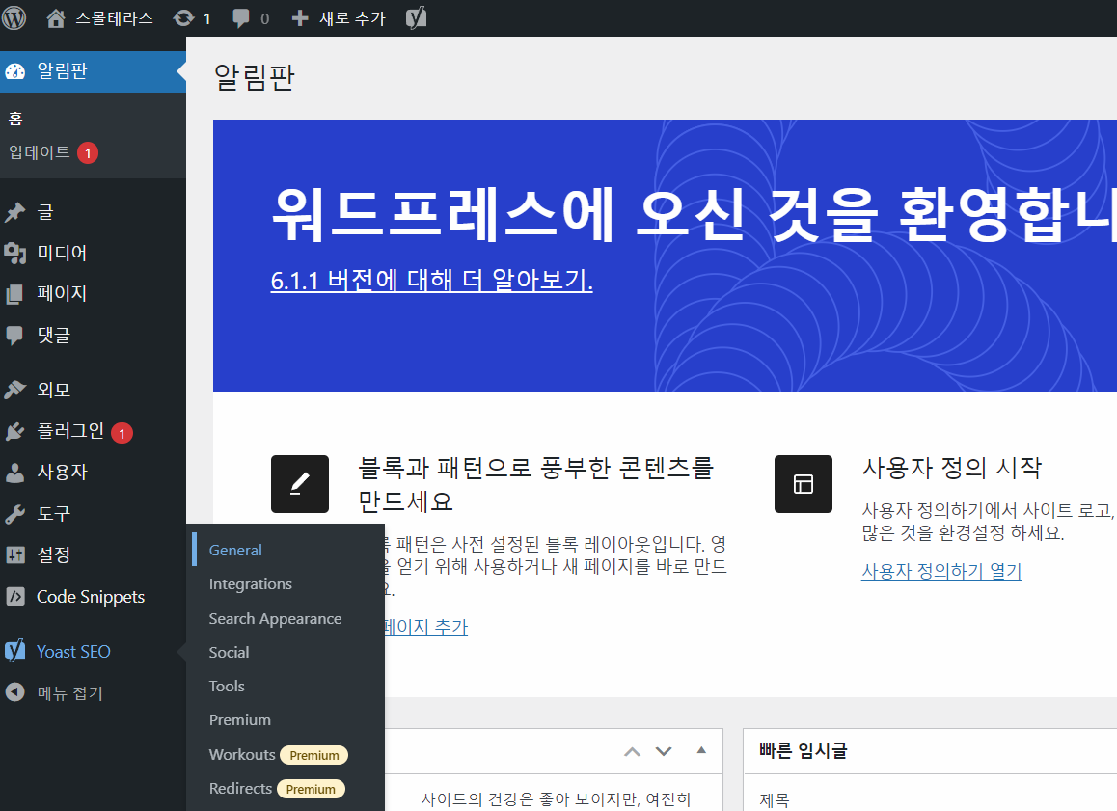Click the plus icon for 새로 추가
The width and height of the screenshot is (1117, 811).
pyautogui.click(x=300, y=17)
